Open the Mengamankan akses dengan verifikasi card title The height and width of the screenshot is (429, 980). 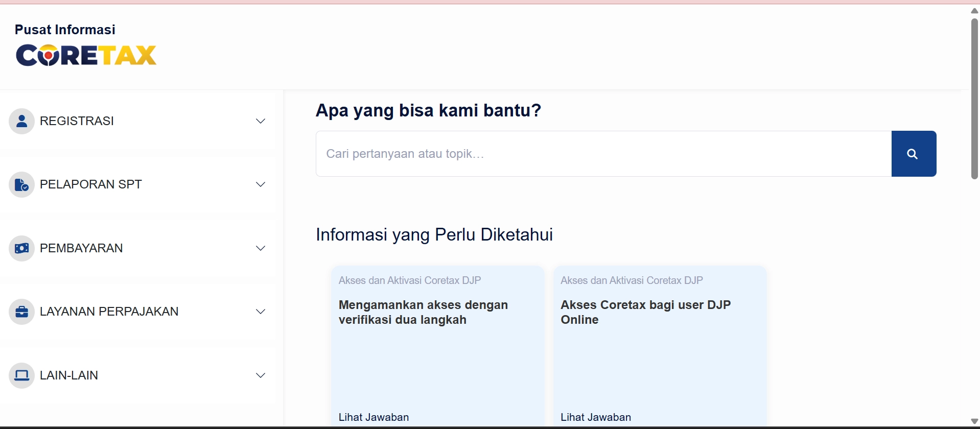tap(423, 312)
